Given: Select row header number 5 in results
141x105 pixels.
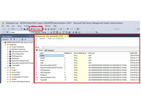Looking at the screenshot, I should click(x=37, y=65).
